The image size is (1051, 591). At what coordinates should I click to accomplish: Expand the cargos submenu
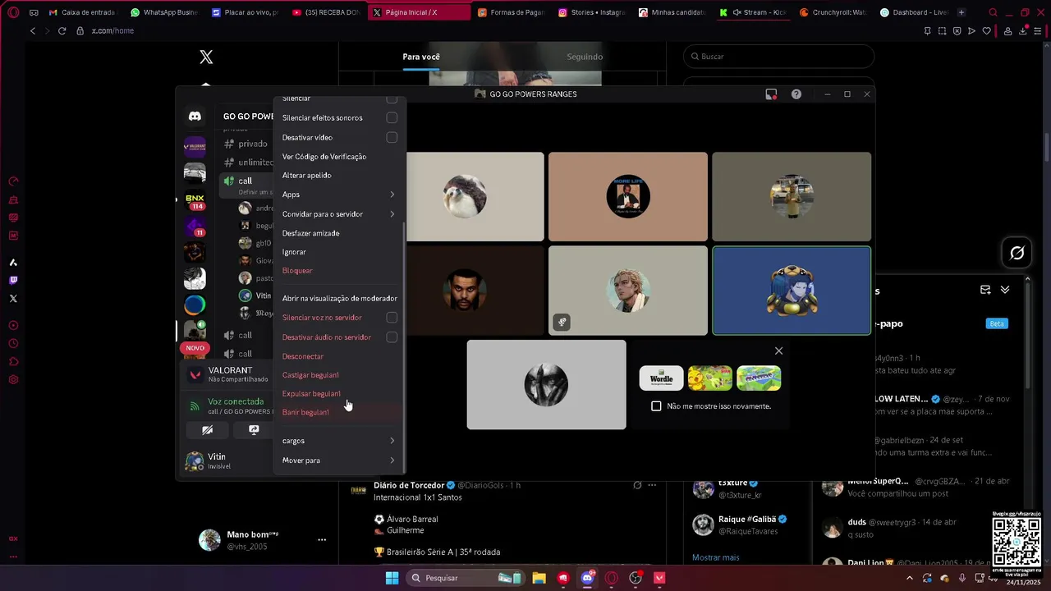pos(338,441)
